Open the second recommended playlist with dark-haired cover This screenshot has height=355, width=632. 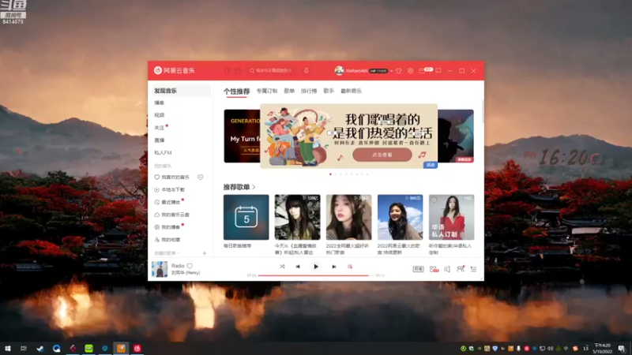(298, 218)
